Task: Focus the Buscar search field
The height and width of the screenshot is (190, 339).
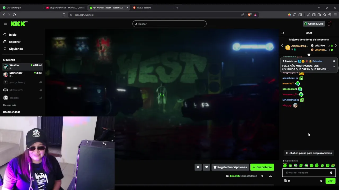Action: tap(169, 24)
